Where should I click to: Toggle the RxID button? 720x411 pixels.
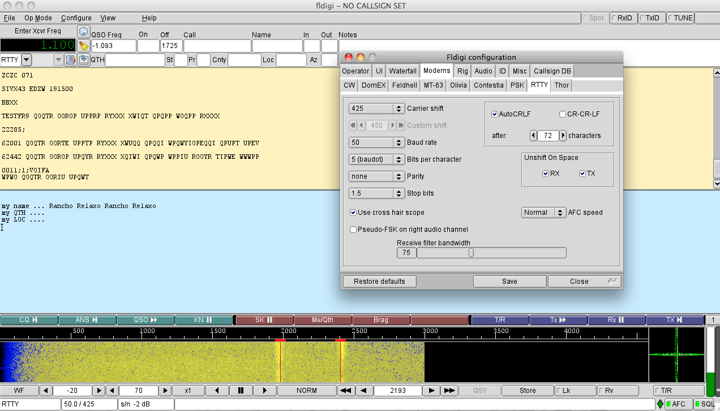(623, 18)
